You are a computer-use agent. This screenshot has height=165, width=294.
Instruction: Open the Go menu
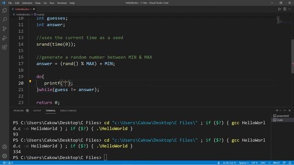(x=45, y=3)
